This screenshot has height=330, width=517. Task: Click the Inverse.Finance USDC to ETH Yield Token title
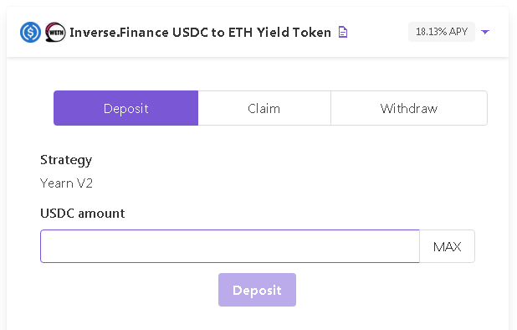coord(200,33)
